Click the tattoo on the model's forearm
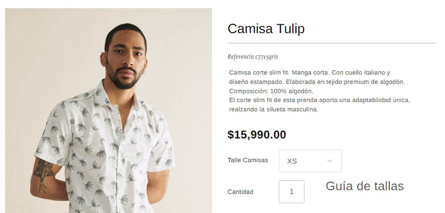Viewport: 445px width, 213px height. pyautogui.click(x=44, y=170)
